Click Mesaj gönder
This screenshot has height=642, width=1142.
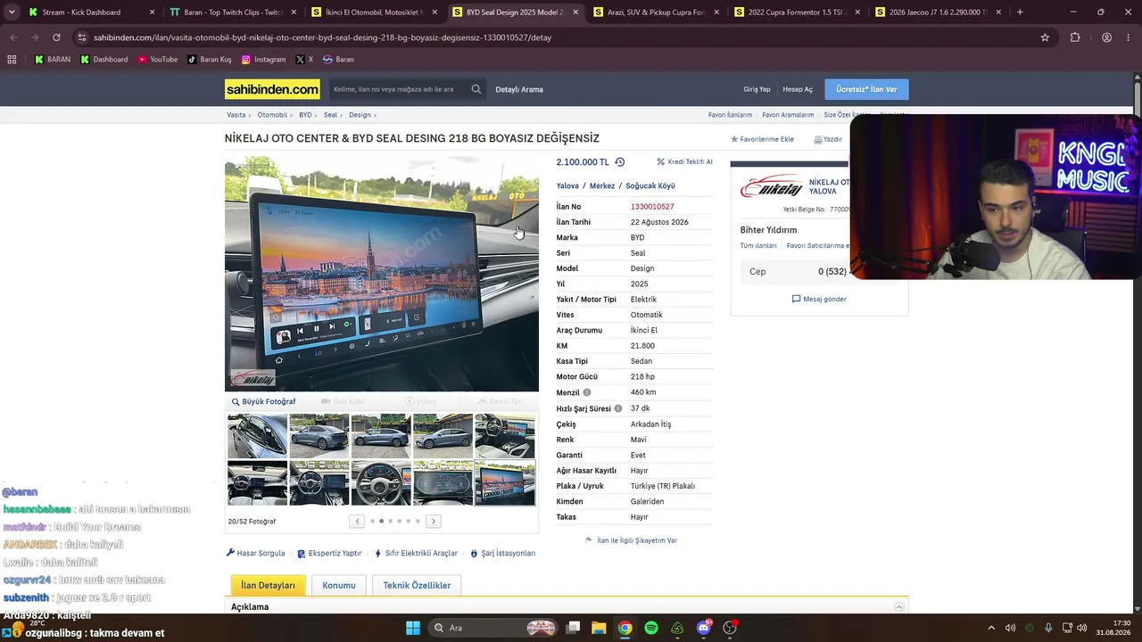click(x=819, y=299)
